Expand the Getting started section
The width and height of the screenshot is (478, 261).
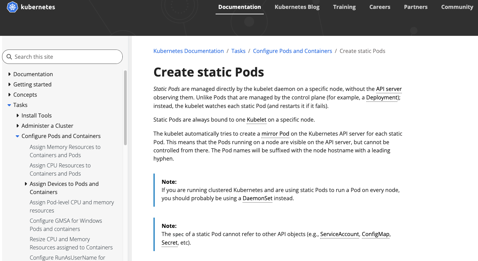(10, 84)
